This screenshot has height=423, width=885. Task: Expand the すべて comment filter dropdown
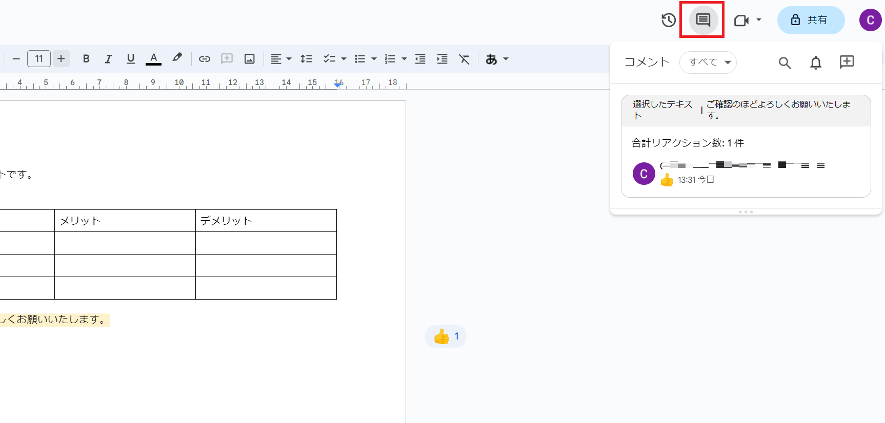click(x=708, y=62)
